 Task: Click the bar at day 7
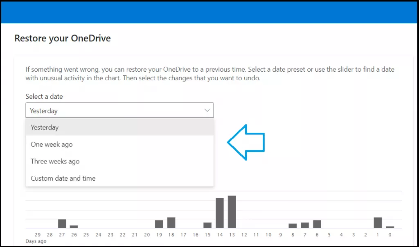coord(305,225)
